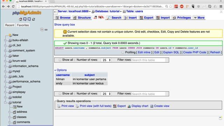224x126 pixels.
Task: Click the buku-alfalah database icon
Action: pyautogui.click(x=10, y=41)
